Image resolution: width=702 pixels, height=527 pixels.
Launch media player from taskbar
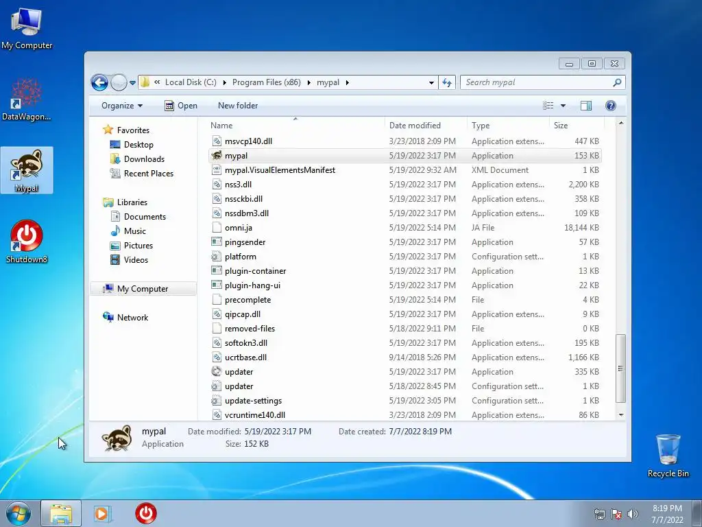click(101, 513)
